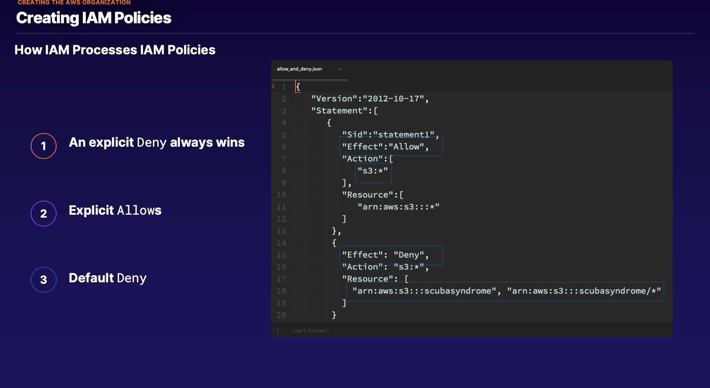Close the allow_and_deny.json tab
The height and width of the screenshot is (388, 710).
340,69
